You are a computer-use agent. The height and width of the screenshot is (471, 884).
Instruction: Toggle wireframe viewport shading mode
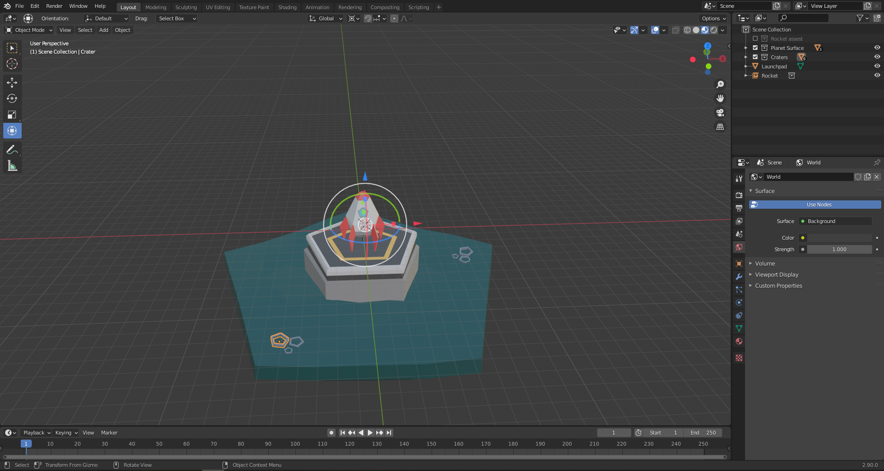click(x=687, y=30)
